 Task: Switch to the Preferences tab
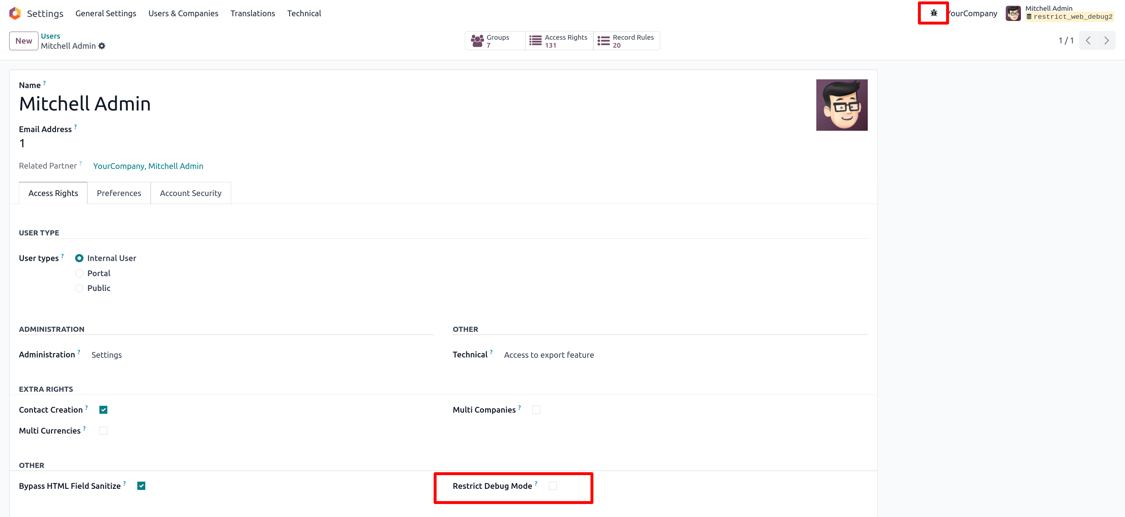coord(119,193)
